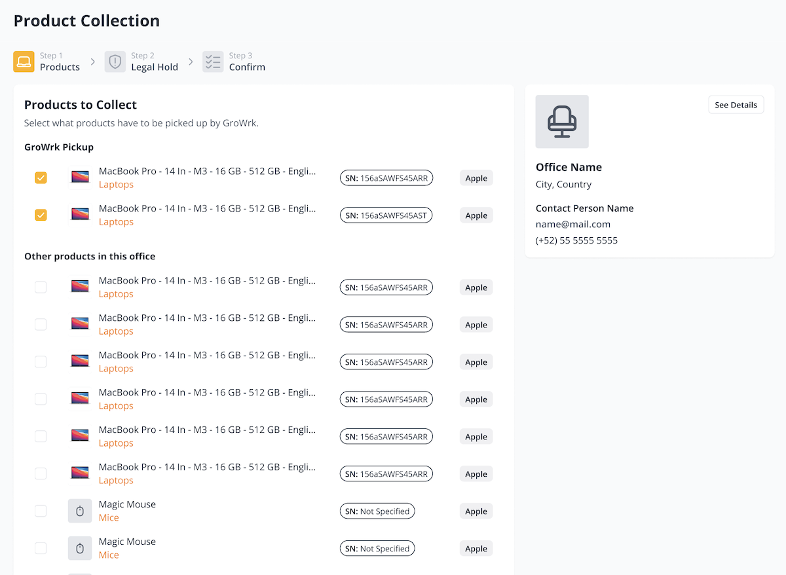Viewport: 786px width, 575px height.
Task: Click MacBook thumbnail with serial 156aSAWFS45AST
Action: (80, 214)
